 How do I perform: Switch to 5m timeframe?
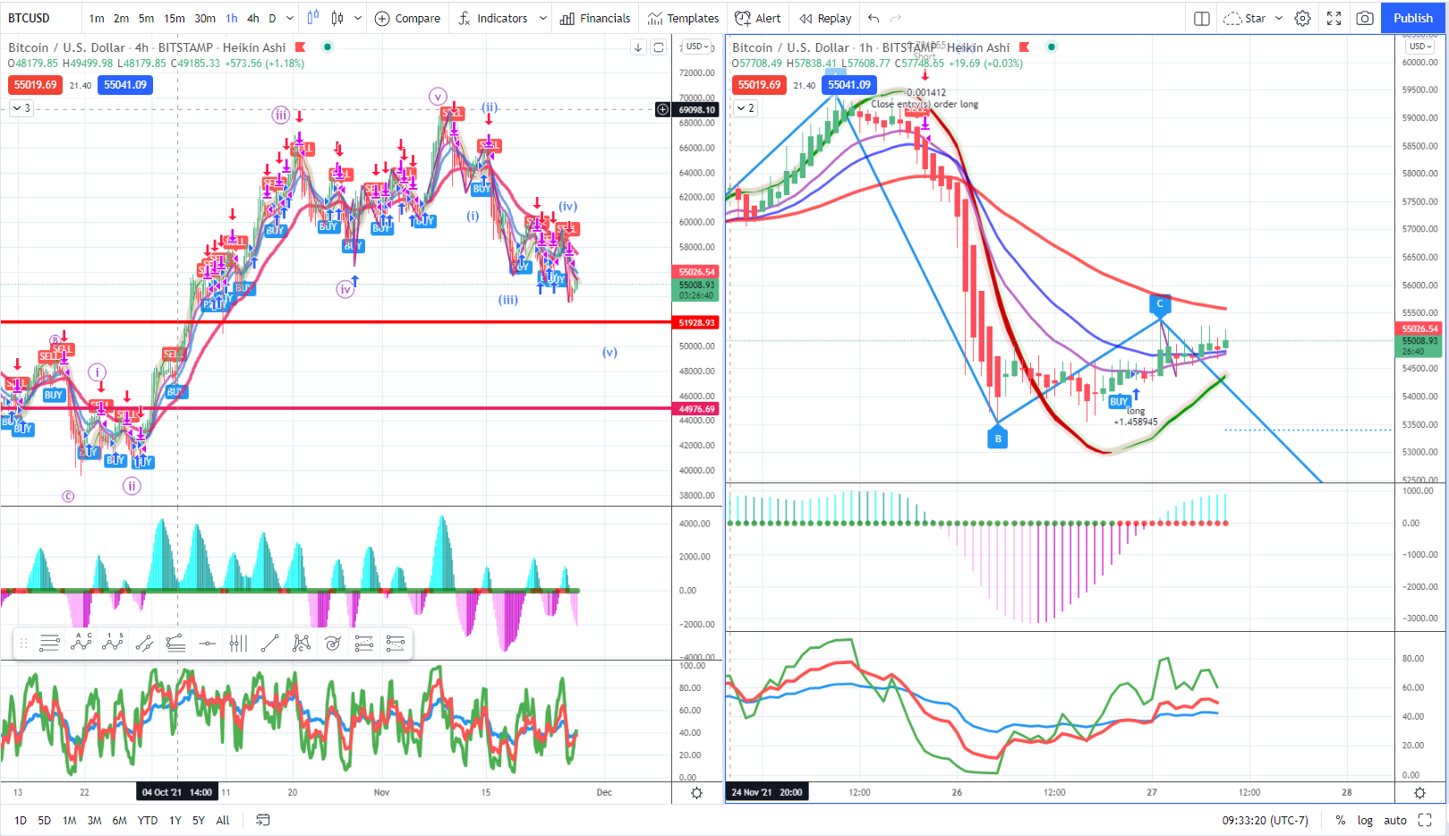[146, 18]
